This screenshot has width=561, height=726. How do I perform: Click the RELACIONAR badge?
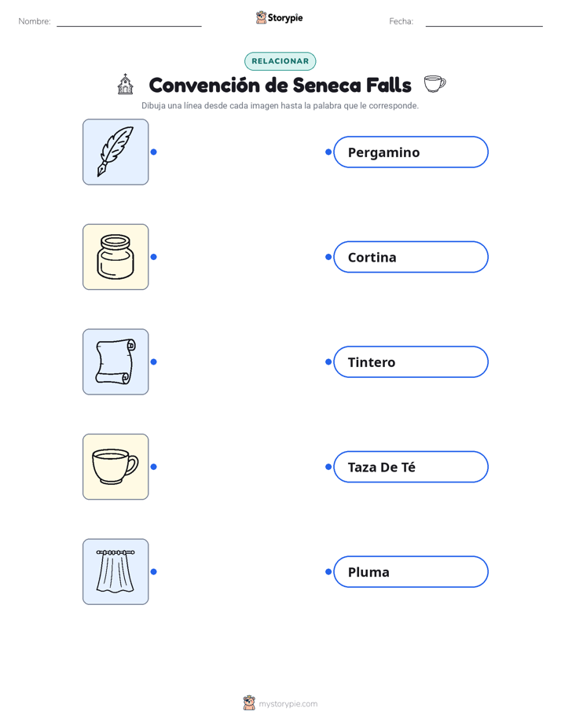(x=280, y=61)
